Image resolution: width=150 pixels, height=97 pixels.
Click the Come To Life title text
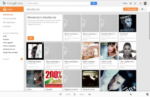pos(106,62)
